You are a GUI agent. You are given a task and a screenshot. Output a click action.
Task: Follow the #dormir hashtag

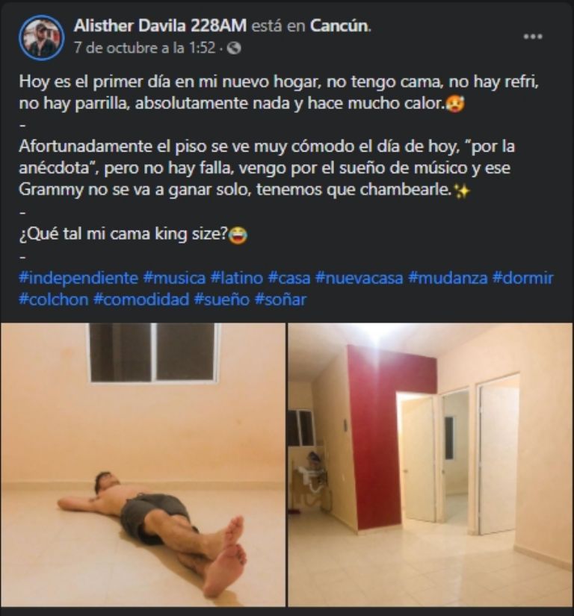pyautogui.click(x=522, y=278)
